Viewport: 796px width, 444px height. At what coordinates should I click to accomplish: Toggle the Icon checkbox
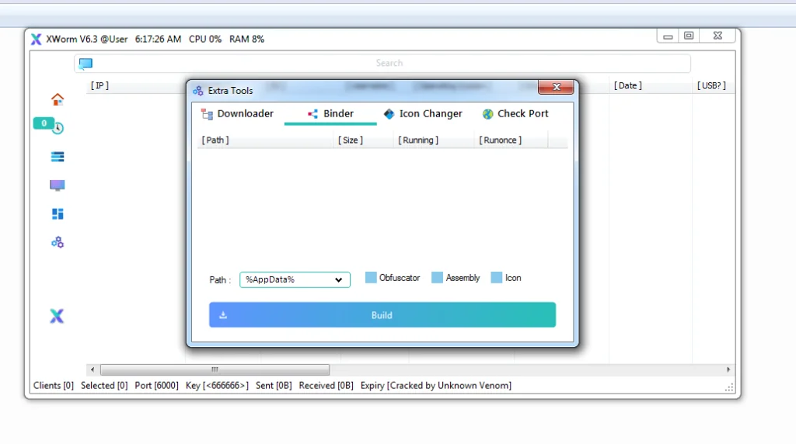click(x=497, y=278)
